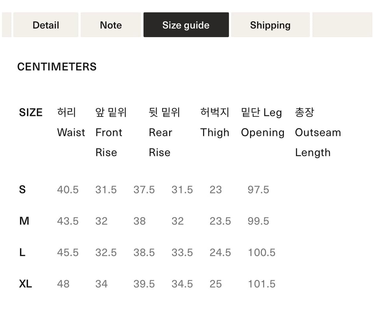Select the SIZE column header
Image resolution: width=374 pixels, height=309 pixels.
pos(31,112)
